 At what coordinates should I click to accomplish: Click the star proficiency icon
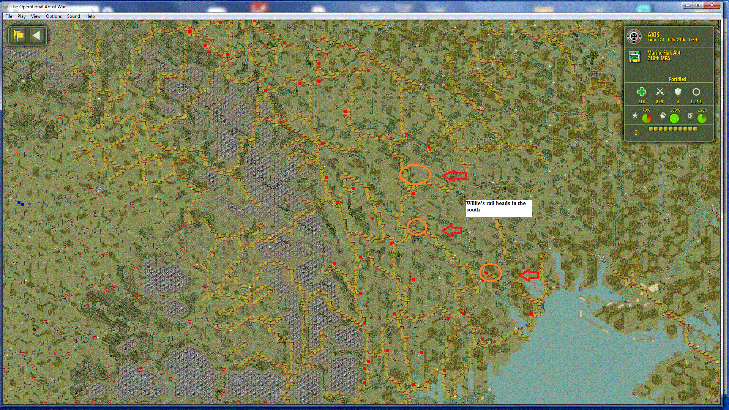635,116
